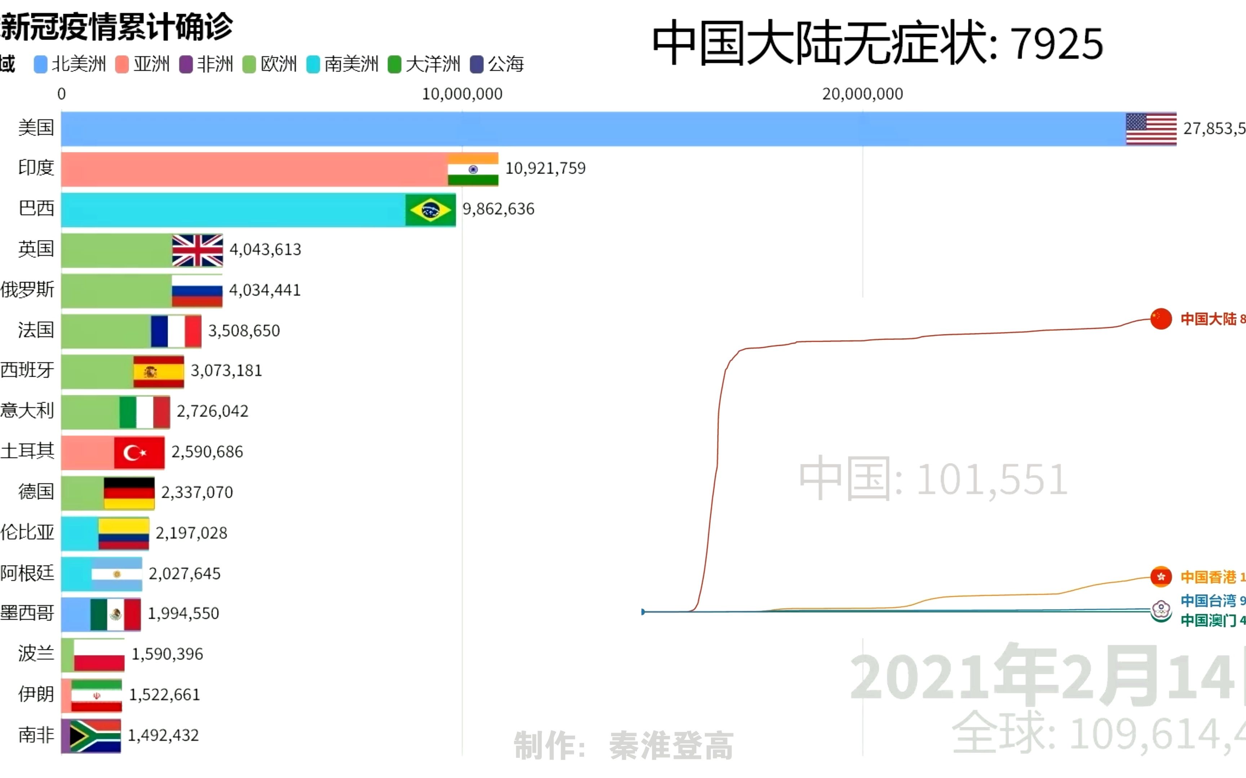The image size is (1246, 778).
Task: Click France's value 3,508,650
Action: pyautogui.click(x=244, y=331)
